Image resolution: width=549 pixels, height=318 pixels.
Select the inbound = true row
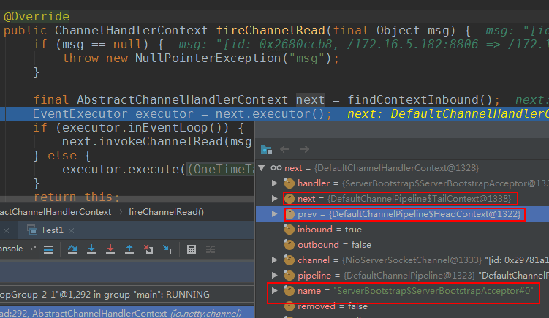(x=402, y=230)
